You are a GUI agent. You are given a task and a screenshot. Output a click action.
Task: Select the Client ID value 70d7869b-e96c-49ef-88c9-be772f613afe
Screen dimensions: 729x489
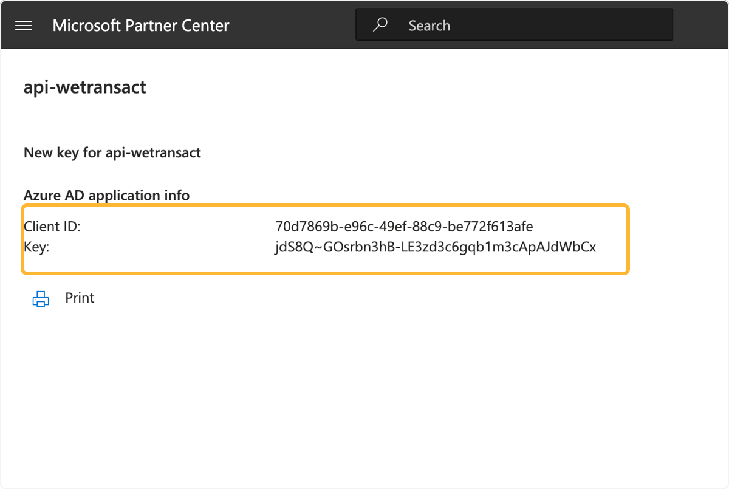(404, 227)
